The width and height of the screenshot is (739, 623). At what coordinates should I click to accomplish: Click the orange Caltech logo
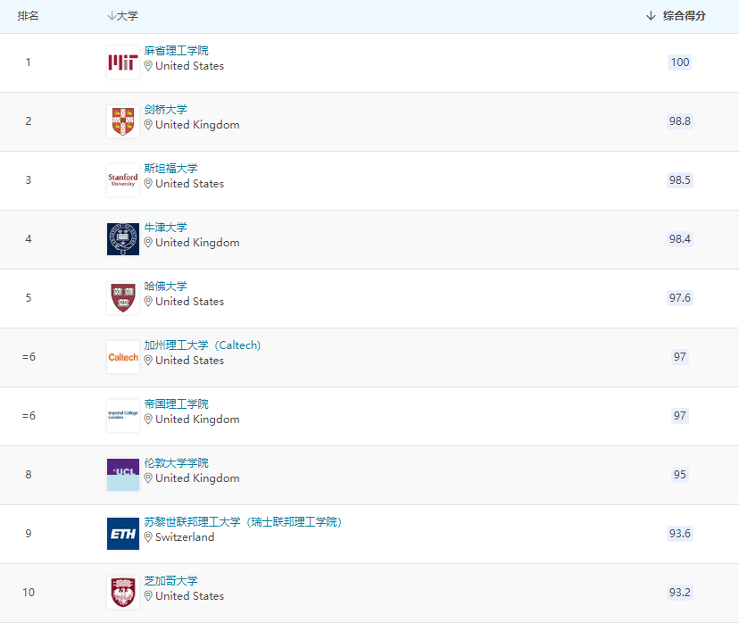(x=122, y=357)
